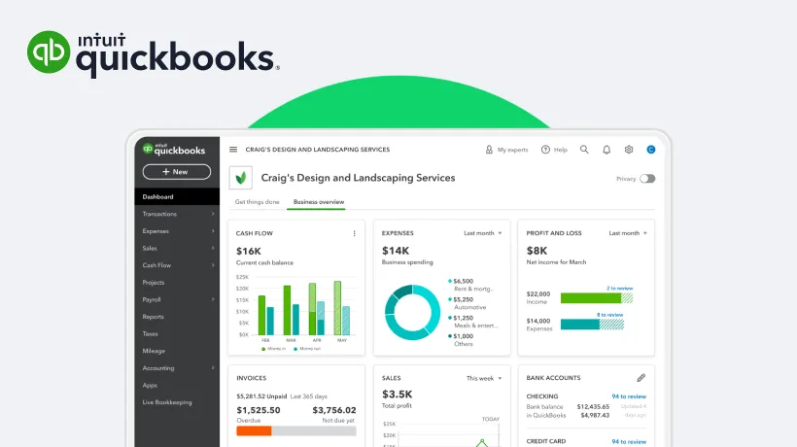This screenshot has height=447, width=797.
Task: Click the $12,435.65 bank balance
Action: point(593,407)
